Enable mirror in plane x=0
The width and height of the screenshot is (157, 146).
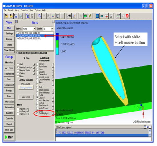point(18,109)
